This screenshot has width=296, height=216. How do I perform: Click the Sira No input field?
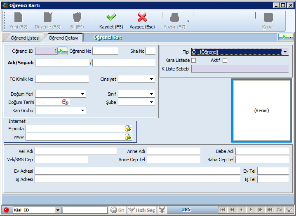point(150,51)
